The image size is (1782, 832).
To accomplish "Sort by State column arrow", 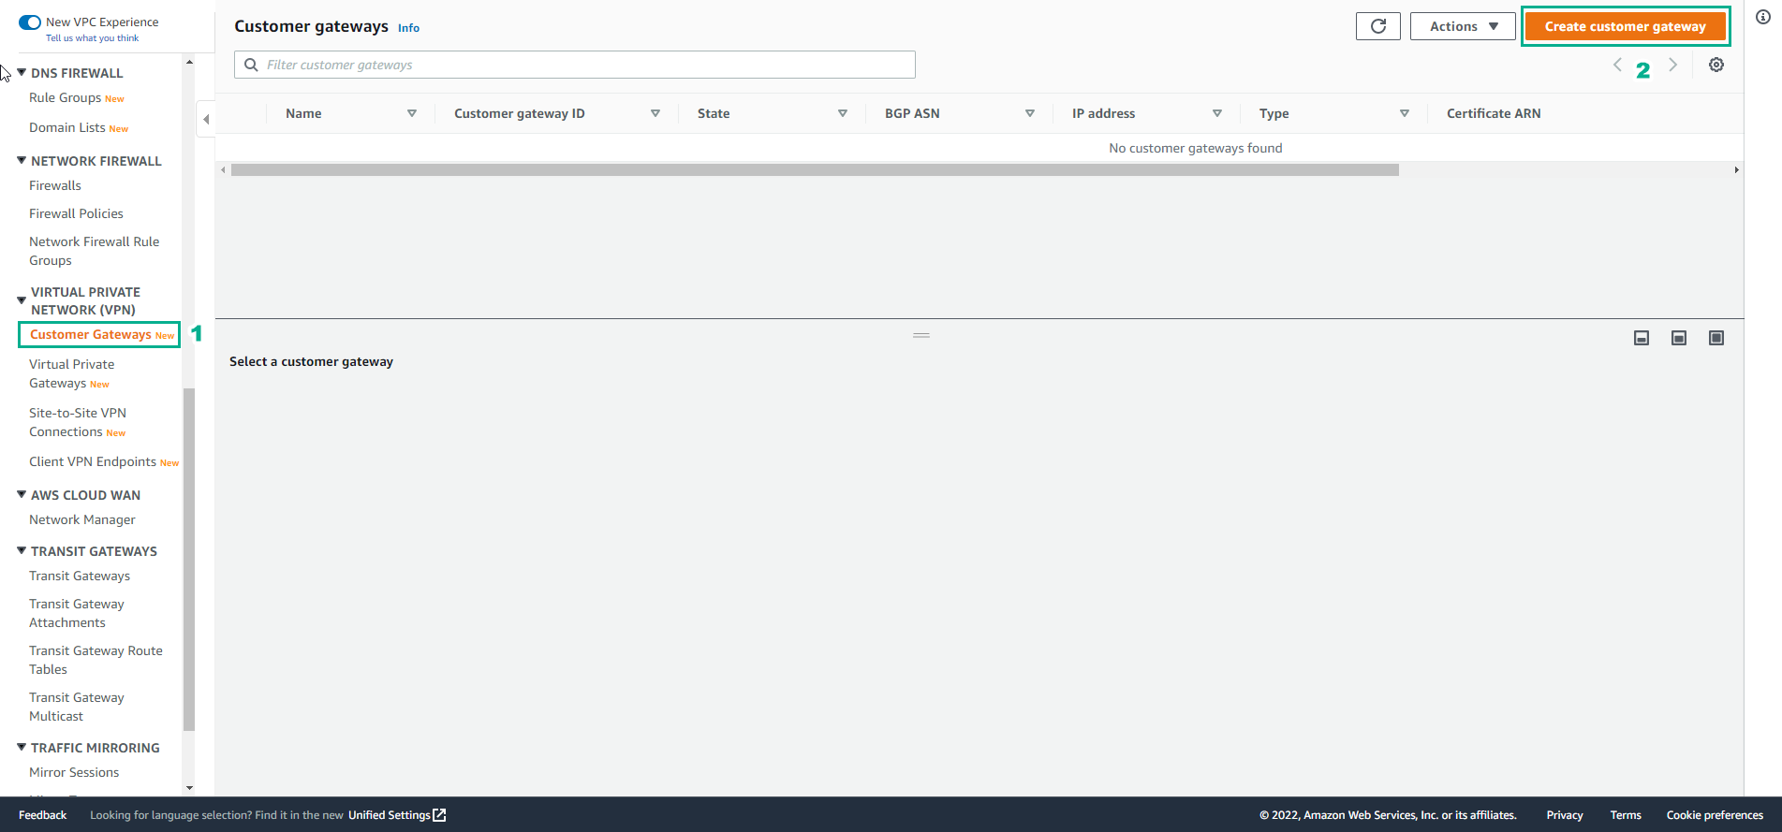I will click(x=843, y=113).
